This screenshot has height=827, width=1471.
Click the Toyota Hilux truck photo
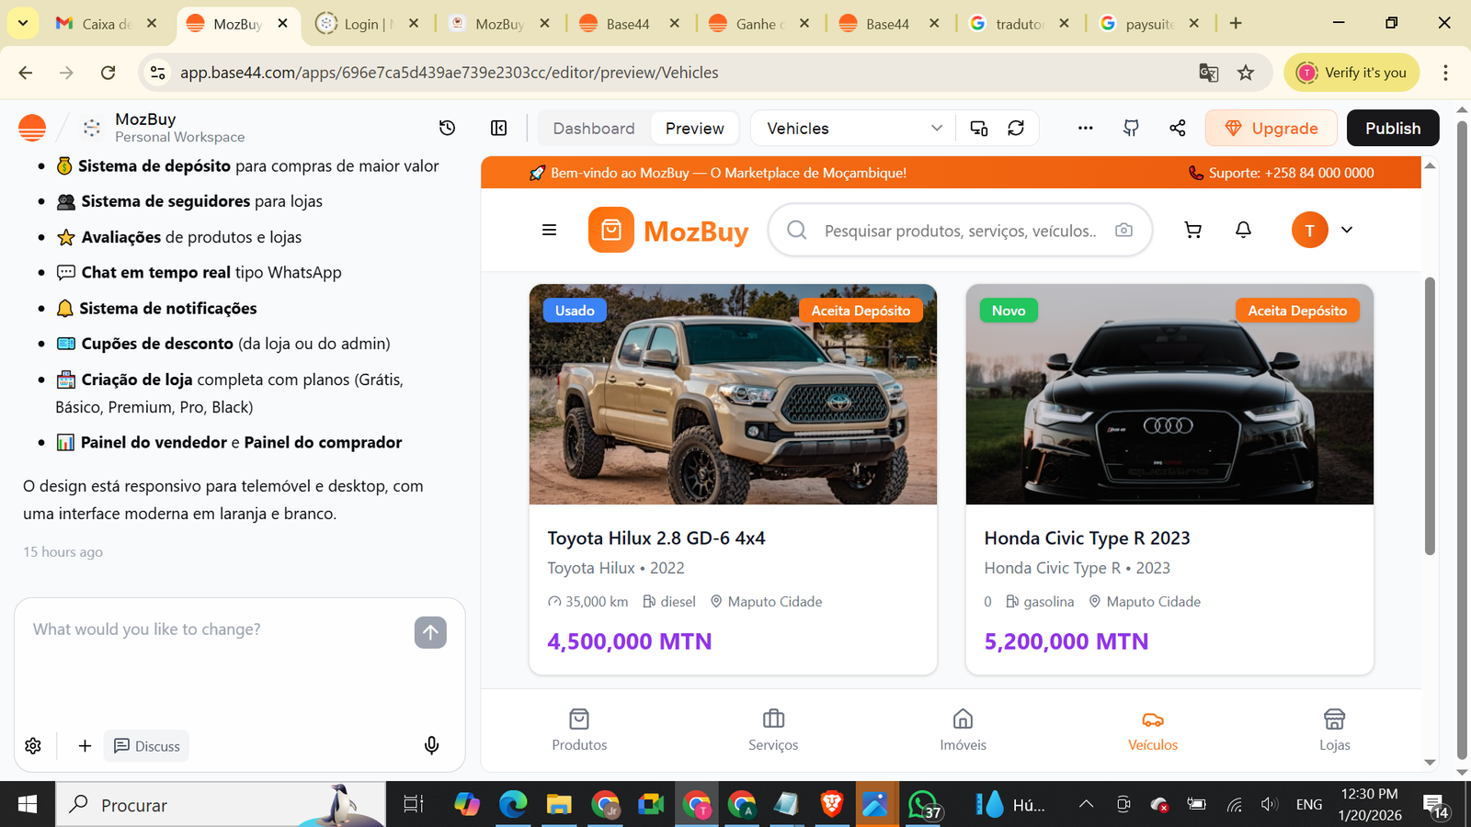point(733,394)
